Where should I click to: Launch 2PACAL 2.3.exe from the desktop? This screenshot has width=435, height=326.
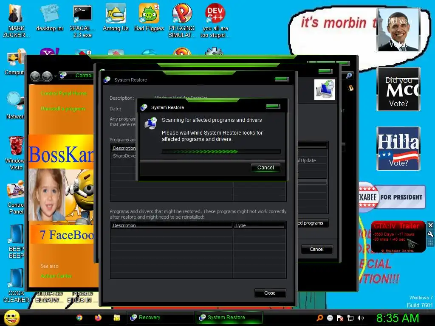(x=82, y=21)
